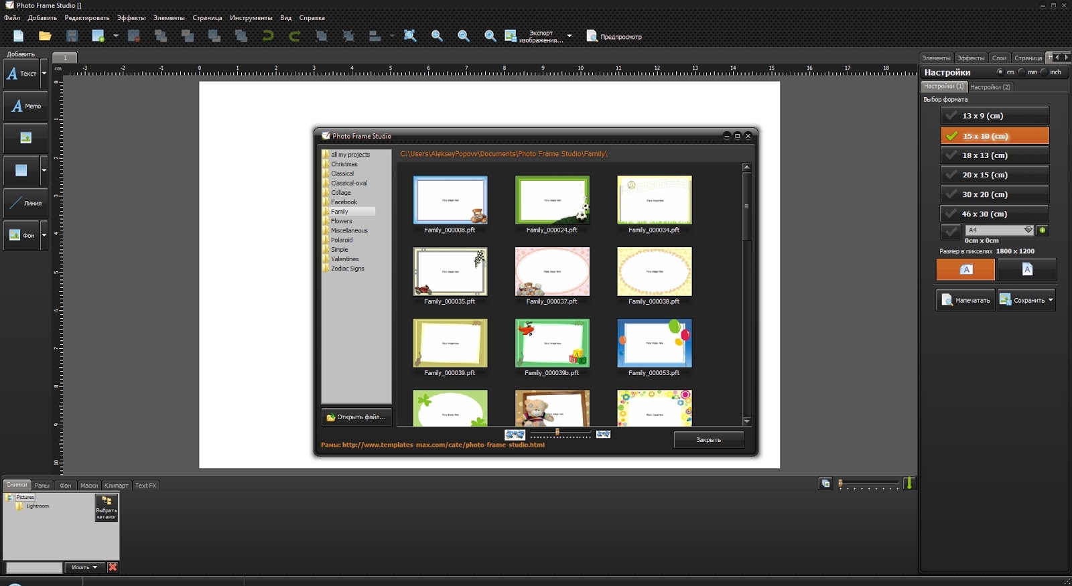The width and height of the screenshot is (1072, 586).
Task: Open the Искать search dropdown
Action: pyautogui.click(x=84, y=567)
